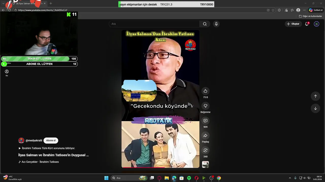Image resolution: width=325 pixels, height=182 pixels.
Task: Dislike the Short via Beğenme thumbs-down
Action: pyautogui.click(x=205, y=106)
